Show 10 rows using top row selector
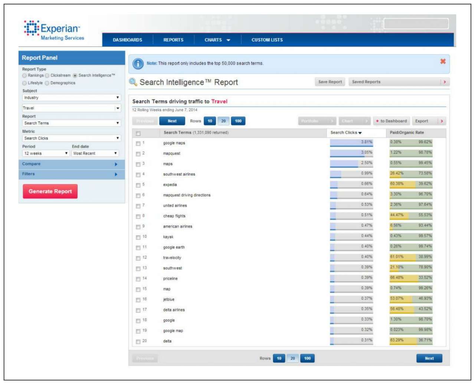The width and height of the screenshot is (475, 384). [210, 121]
